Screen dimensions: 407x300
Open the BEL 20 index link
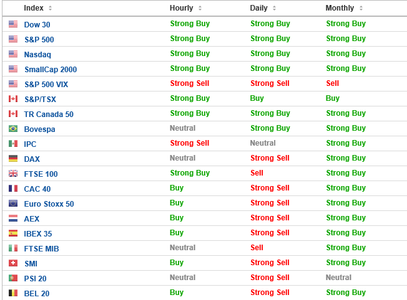(x=37, y=294)
